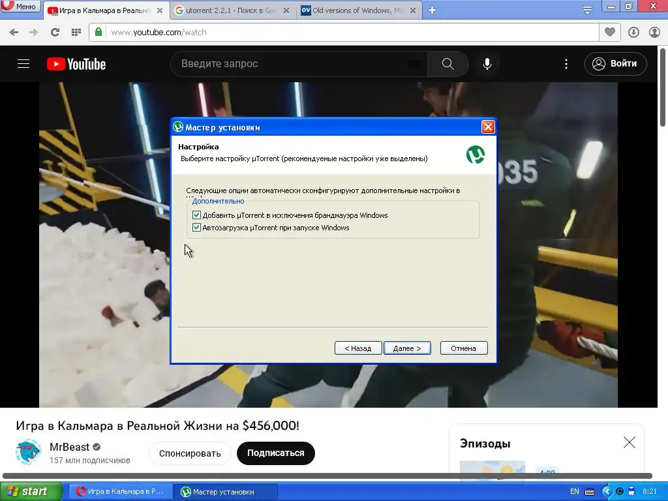Click the green padlock security icon
This screenshot has width=668, height=501.
pos(99,32)
